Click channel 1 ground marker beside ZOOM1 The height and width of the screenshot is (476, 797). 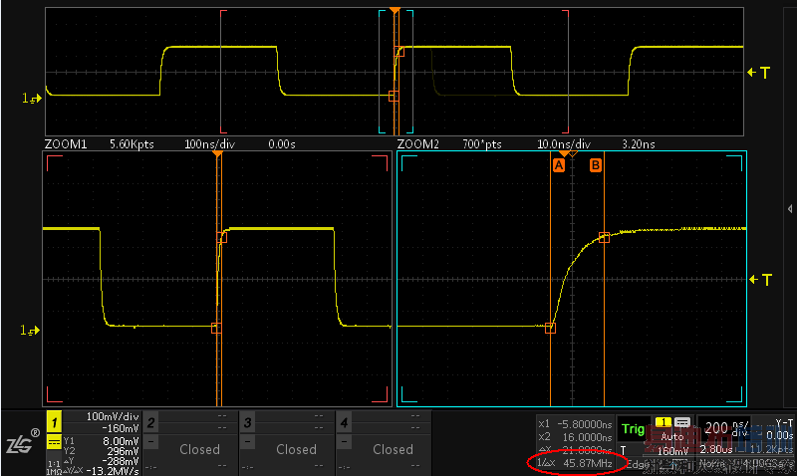pos(30,331)
